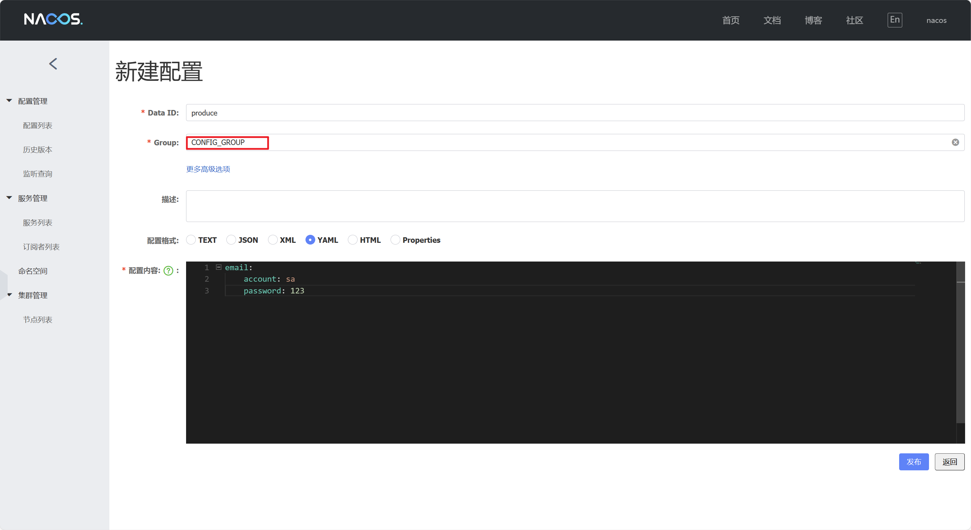The image size is (971, 530).
Task: Select JSON config format
Action: pyautogui.click(x=231, y=240)
